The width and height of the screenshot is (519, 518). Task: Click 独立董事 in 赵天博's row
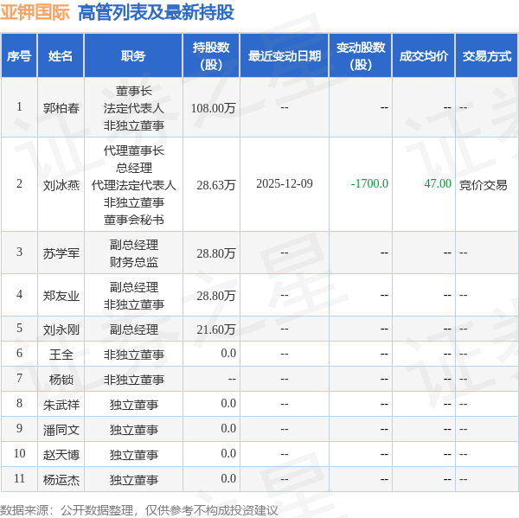point(134,455)
